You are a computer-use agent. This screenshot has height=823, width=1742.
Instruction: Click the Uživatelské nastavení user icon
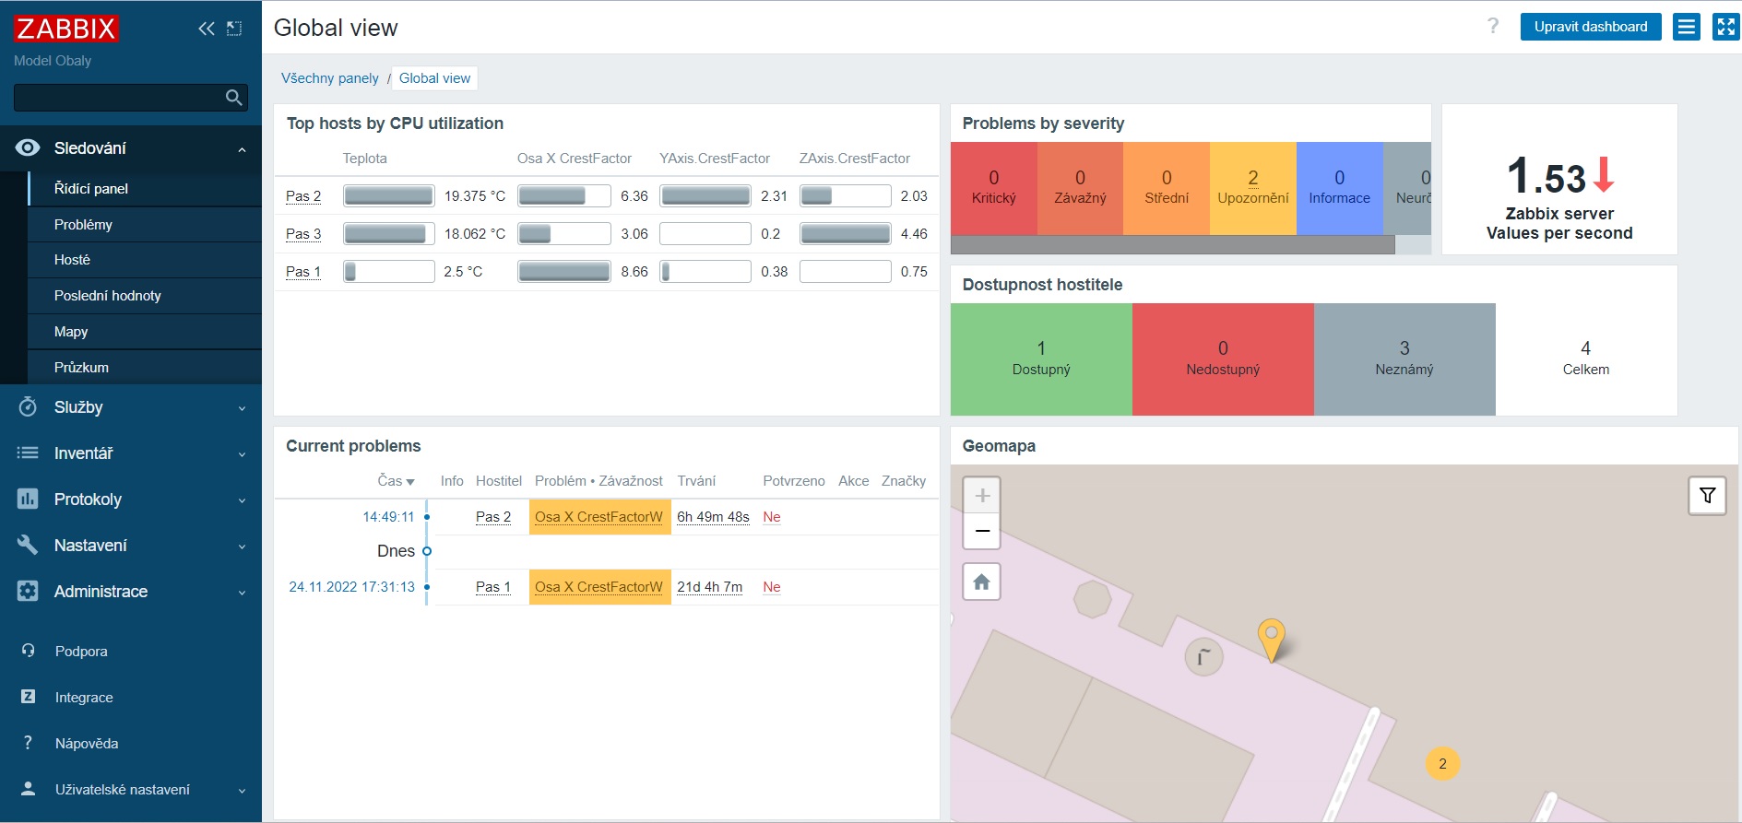coord(28,789)
